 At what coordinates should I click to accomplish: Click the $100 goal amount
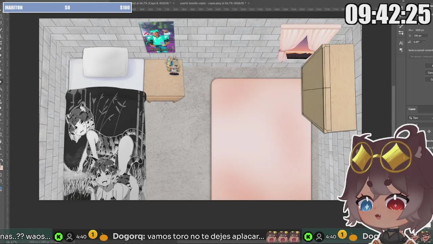point(124,8)
